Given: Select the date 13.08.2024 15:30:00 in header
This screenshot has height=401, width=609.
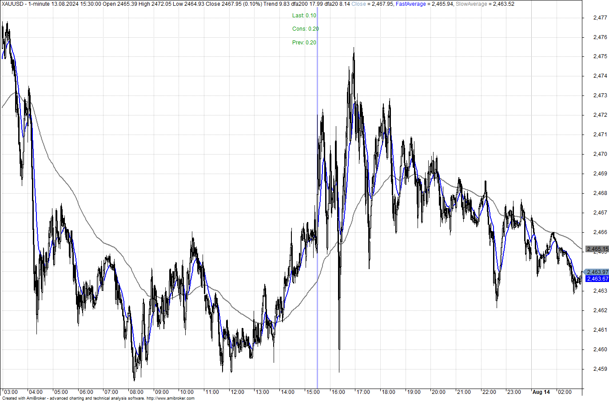Looking at the screenshot, I should coord(76,4).
